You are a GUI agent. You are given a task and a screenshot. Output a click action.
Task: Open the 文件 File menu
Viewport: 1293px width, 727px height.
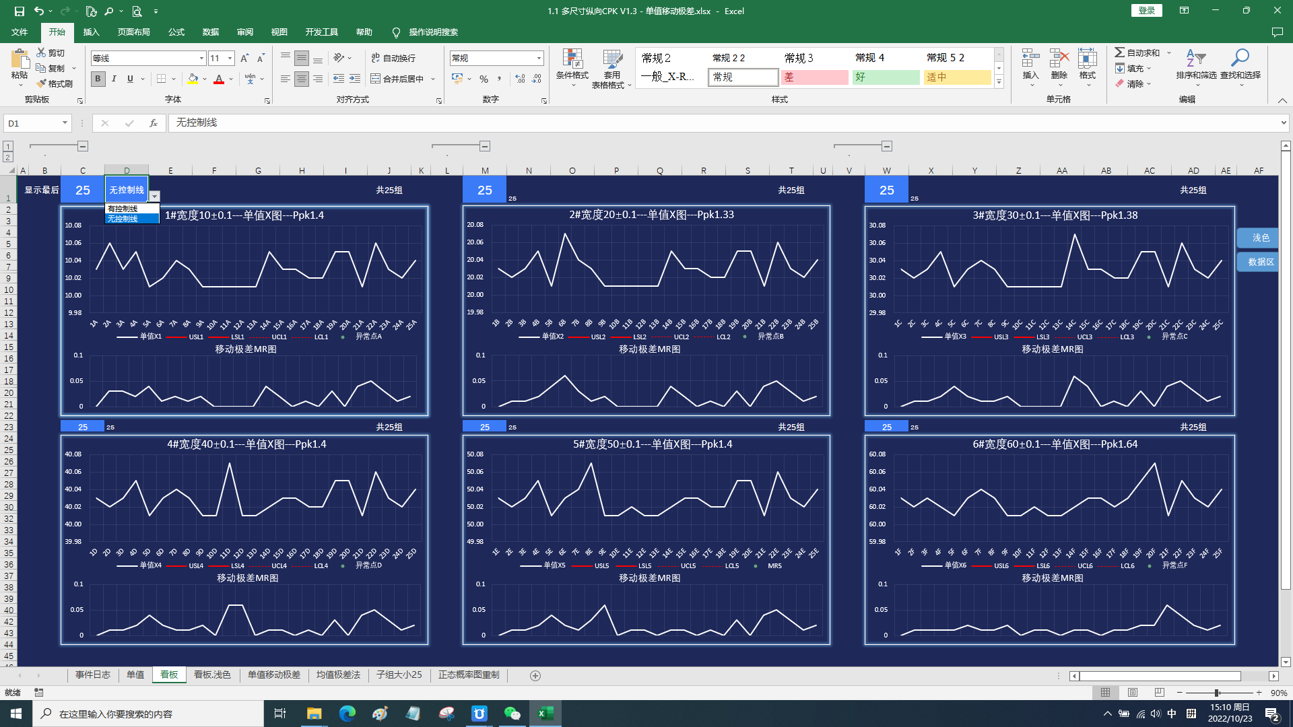(20, 32)
